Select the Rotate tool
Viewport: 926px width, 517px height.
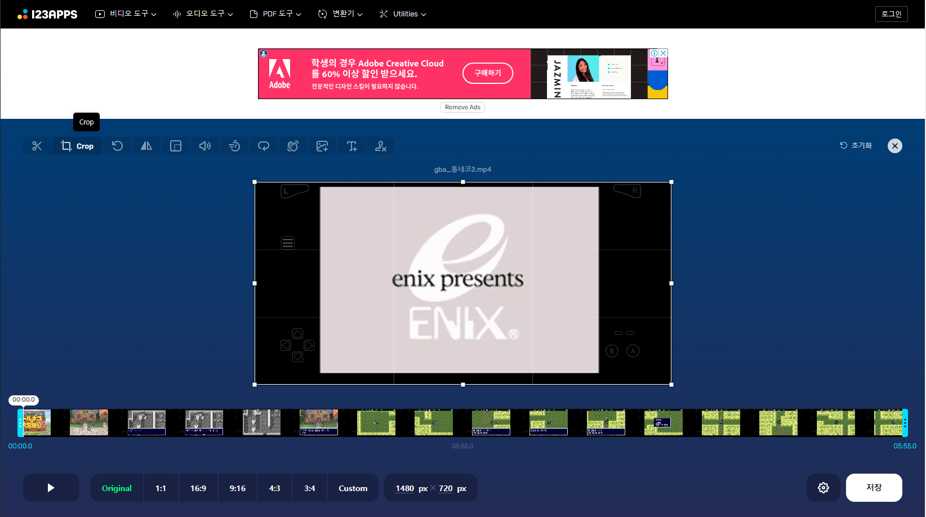coord(117,146)
